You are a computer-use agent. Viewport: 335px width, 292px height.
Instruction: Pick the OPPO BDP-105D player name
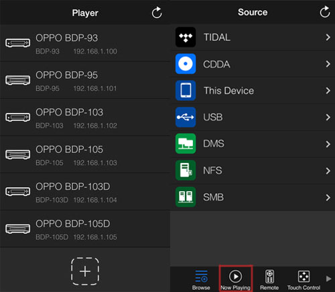click(73, 224)
